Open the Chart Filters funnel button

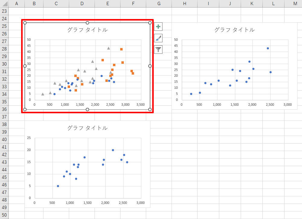(158, 50)
